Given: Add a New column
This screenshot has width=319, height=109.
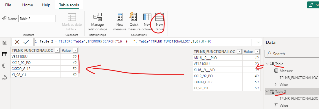Looking at the screenshot, I should click(147, 22).
